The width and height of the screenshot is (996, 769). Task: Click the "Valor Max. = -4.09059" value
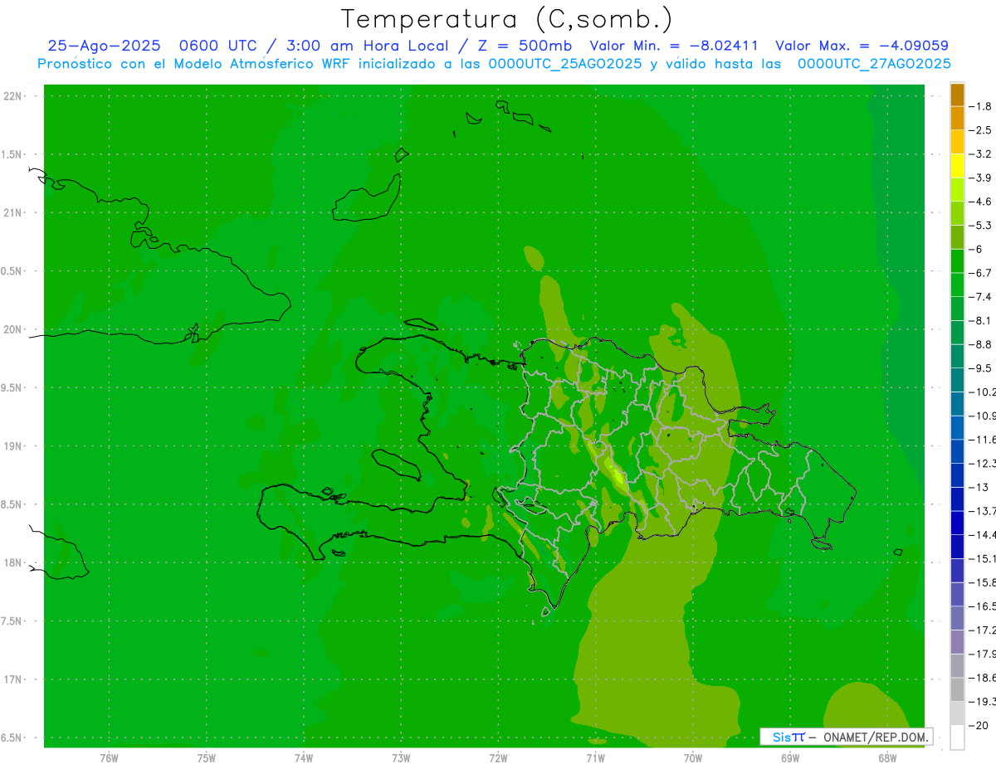point(862,46)
